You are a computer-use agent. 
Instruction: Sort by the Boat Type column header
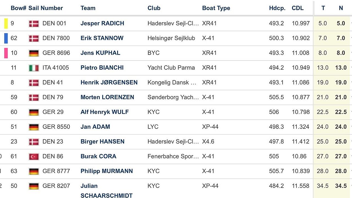[x=216, y=8]
